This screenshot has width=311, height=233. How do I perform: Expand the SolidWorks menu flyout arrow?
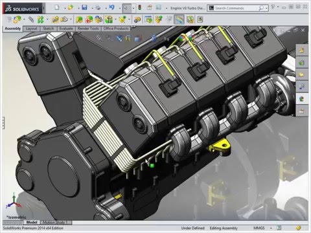click(x=43, y=8)
